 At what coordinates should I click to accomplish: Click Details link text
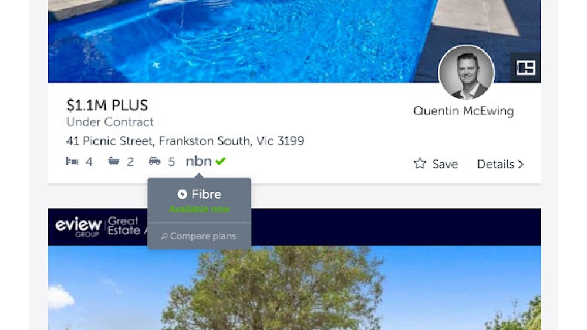tap(495, 164)
